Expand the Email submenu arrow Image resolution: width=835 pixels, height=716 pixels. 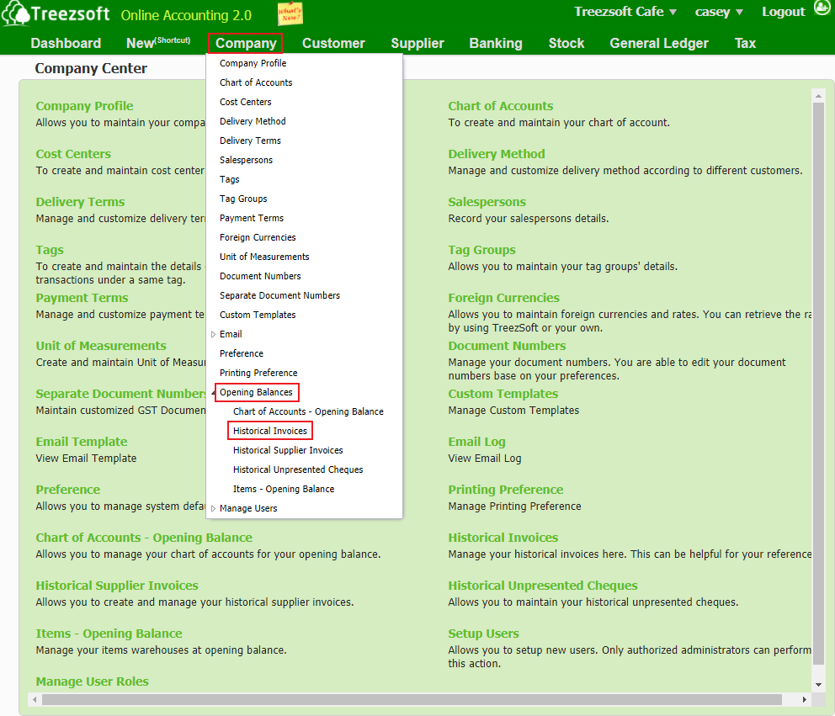tap(213, 334)
